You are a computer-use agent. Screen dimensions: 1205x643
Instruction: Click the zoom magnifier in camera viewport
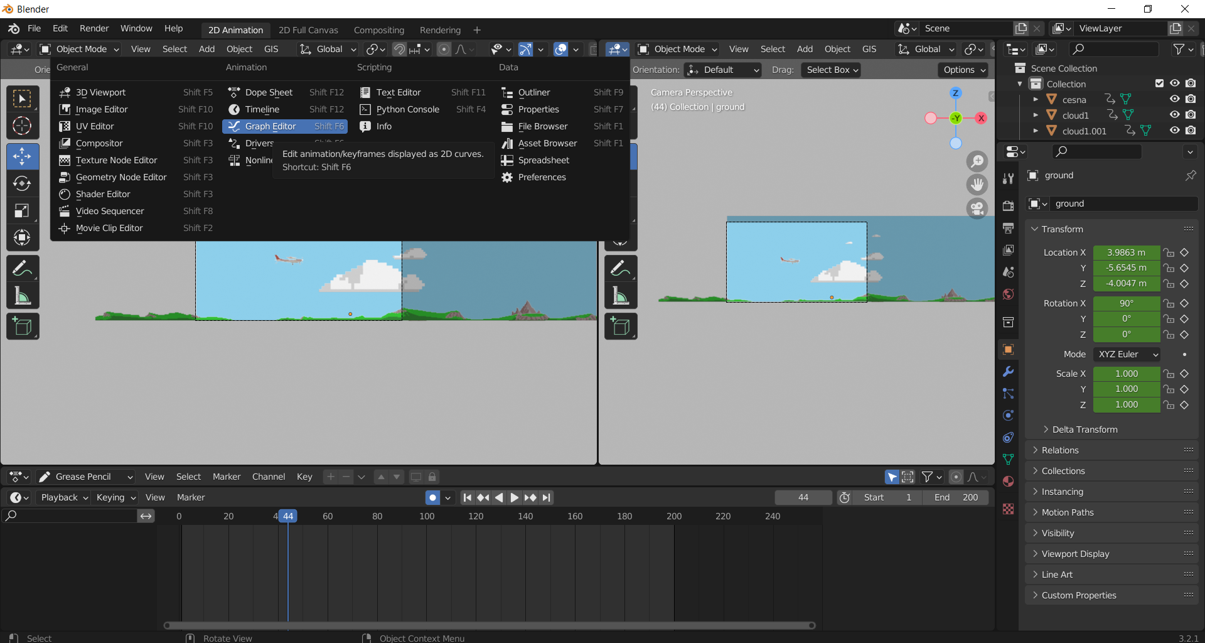coord(977,161)
